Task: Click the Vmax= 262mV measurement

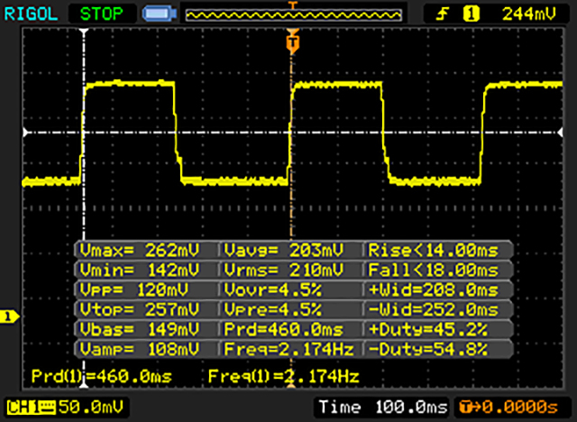Action: tap(140, 250)
